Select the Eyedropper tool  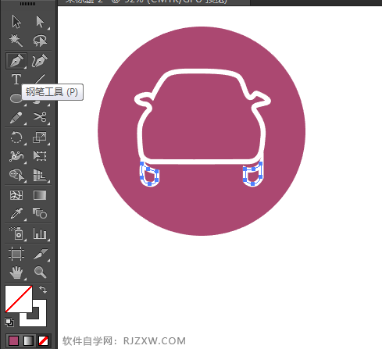(x=16, y=213)
